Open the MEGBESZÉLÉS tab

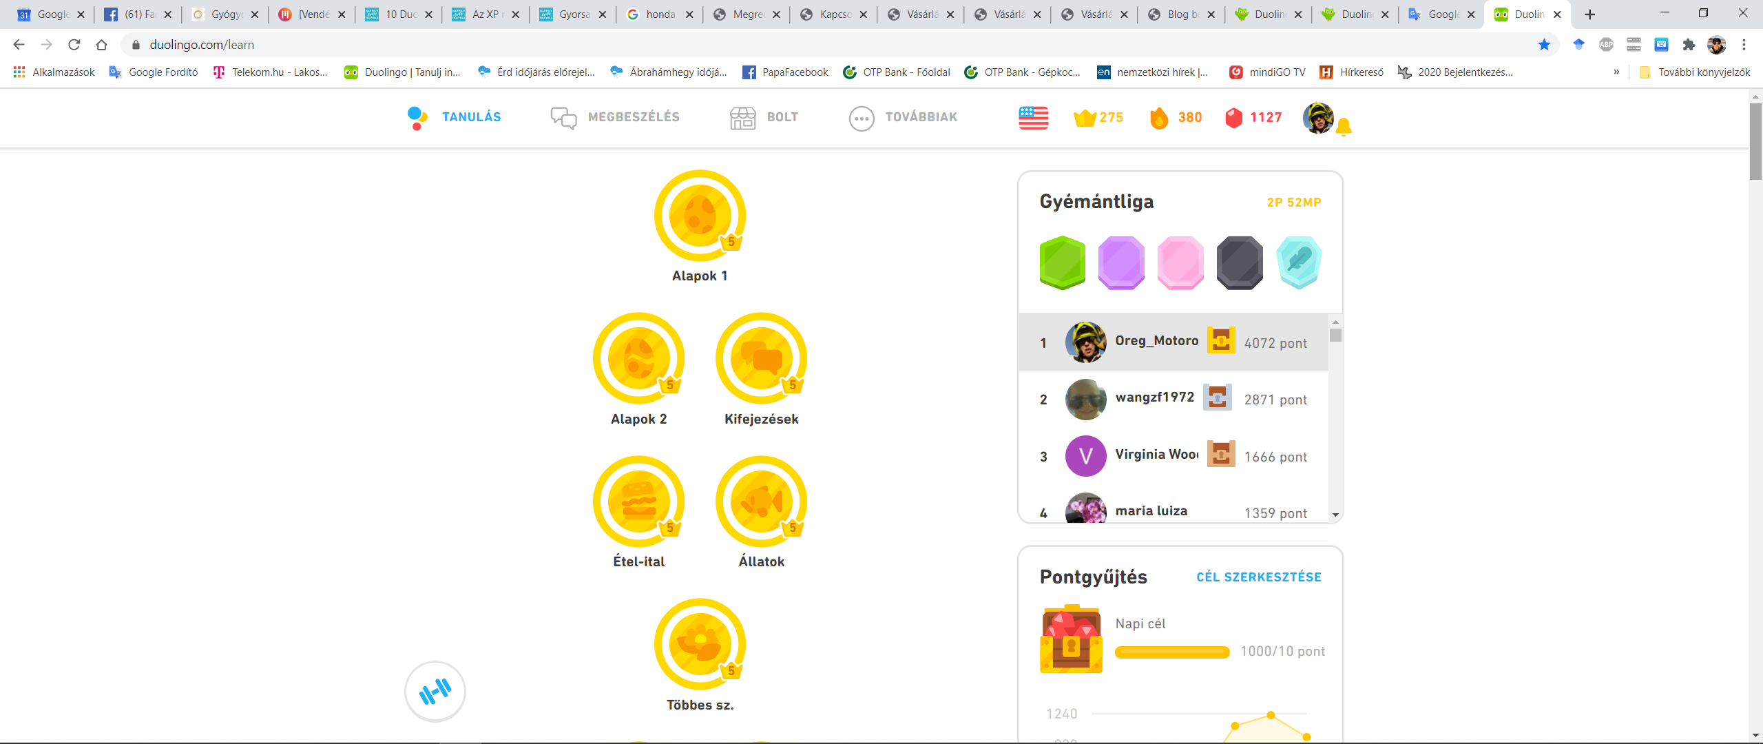(x=615, y=118)
